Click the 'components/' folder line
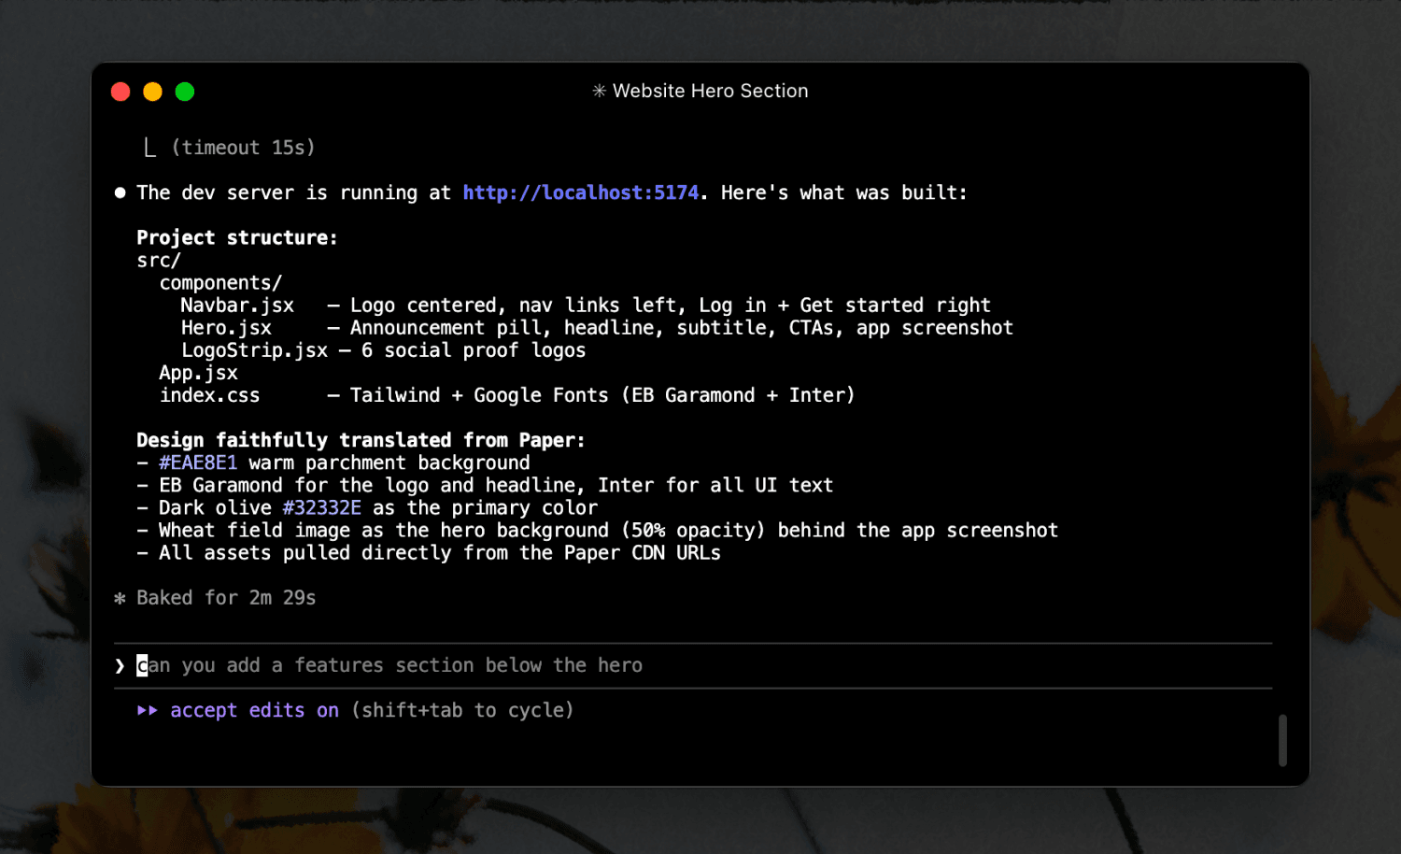 coord(220,283)
